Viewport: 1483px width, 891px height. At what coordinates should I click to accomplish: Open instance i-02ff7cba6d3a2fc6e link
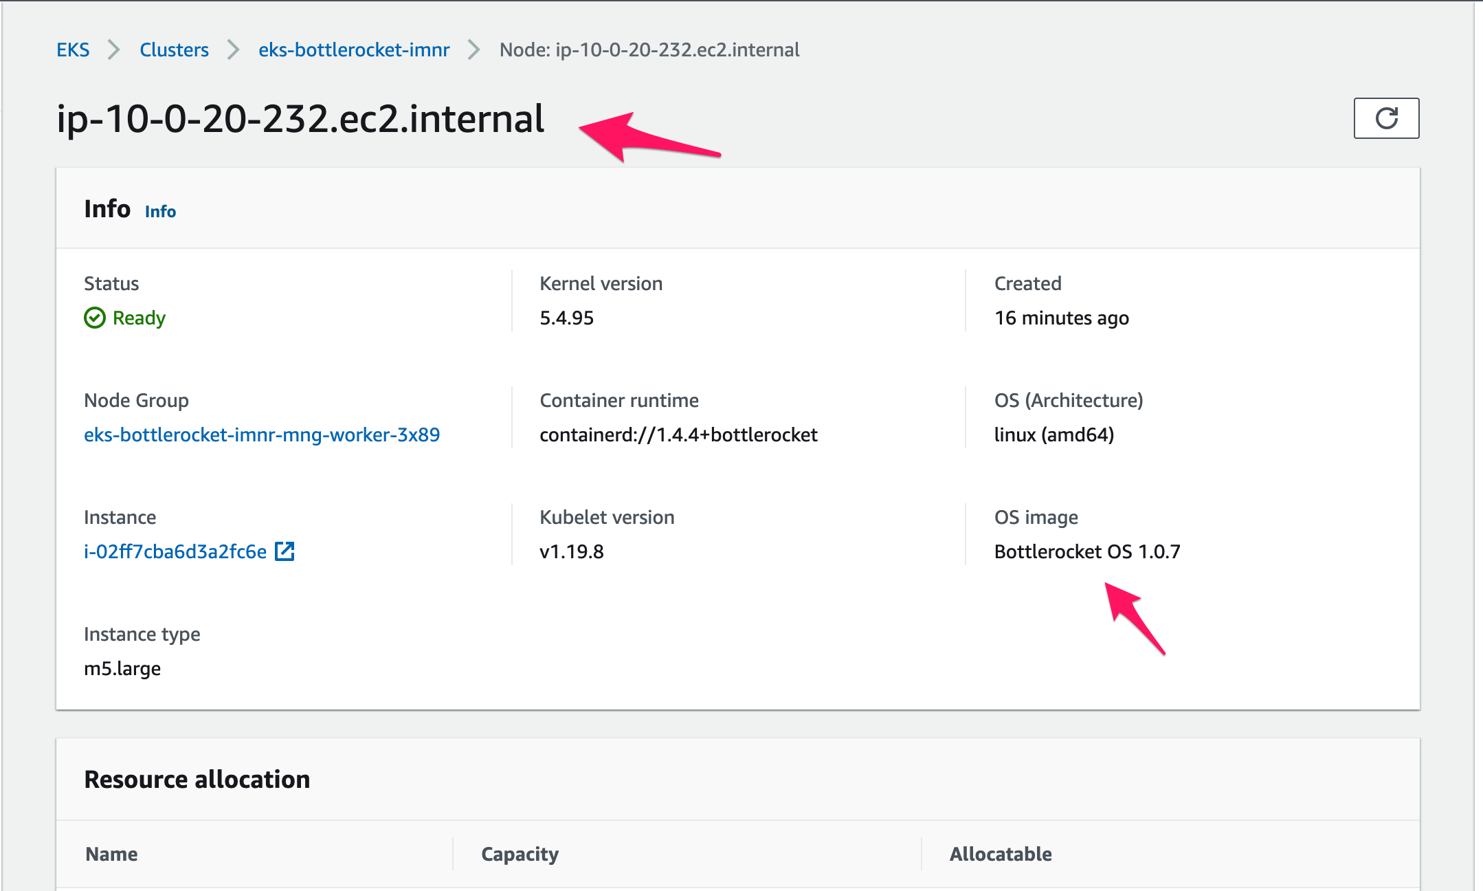pos(175,551)
